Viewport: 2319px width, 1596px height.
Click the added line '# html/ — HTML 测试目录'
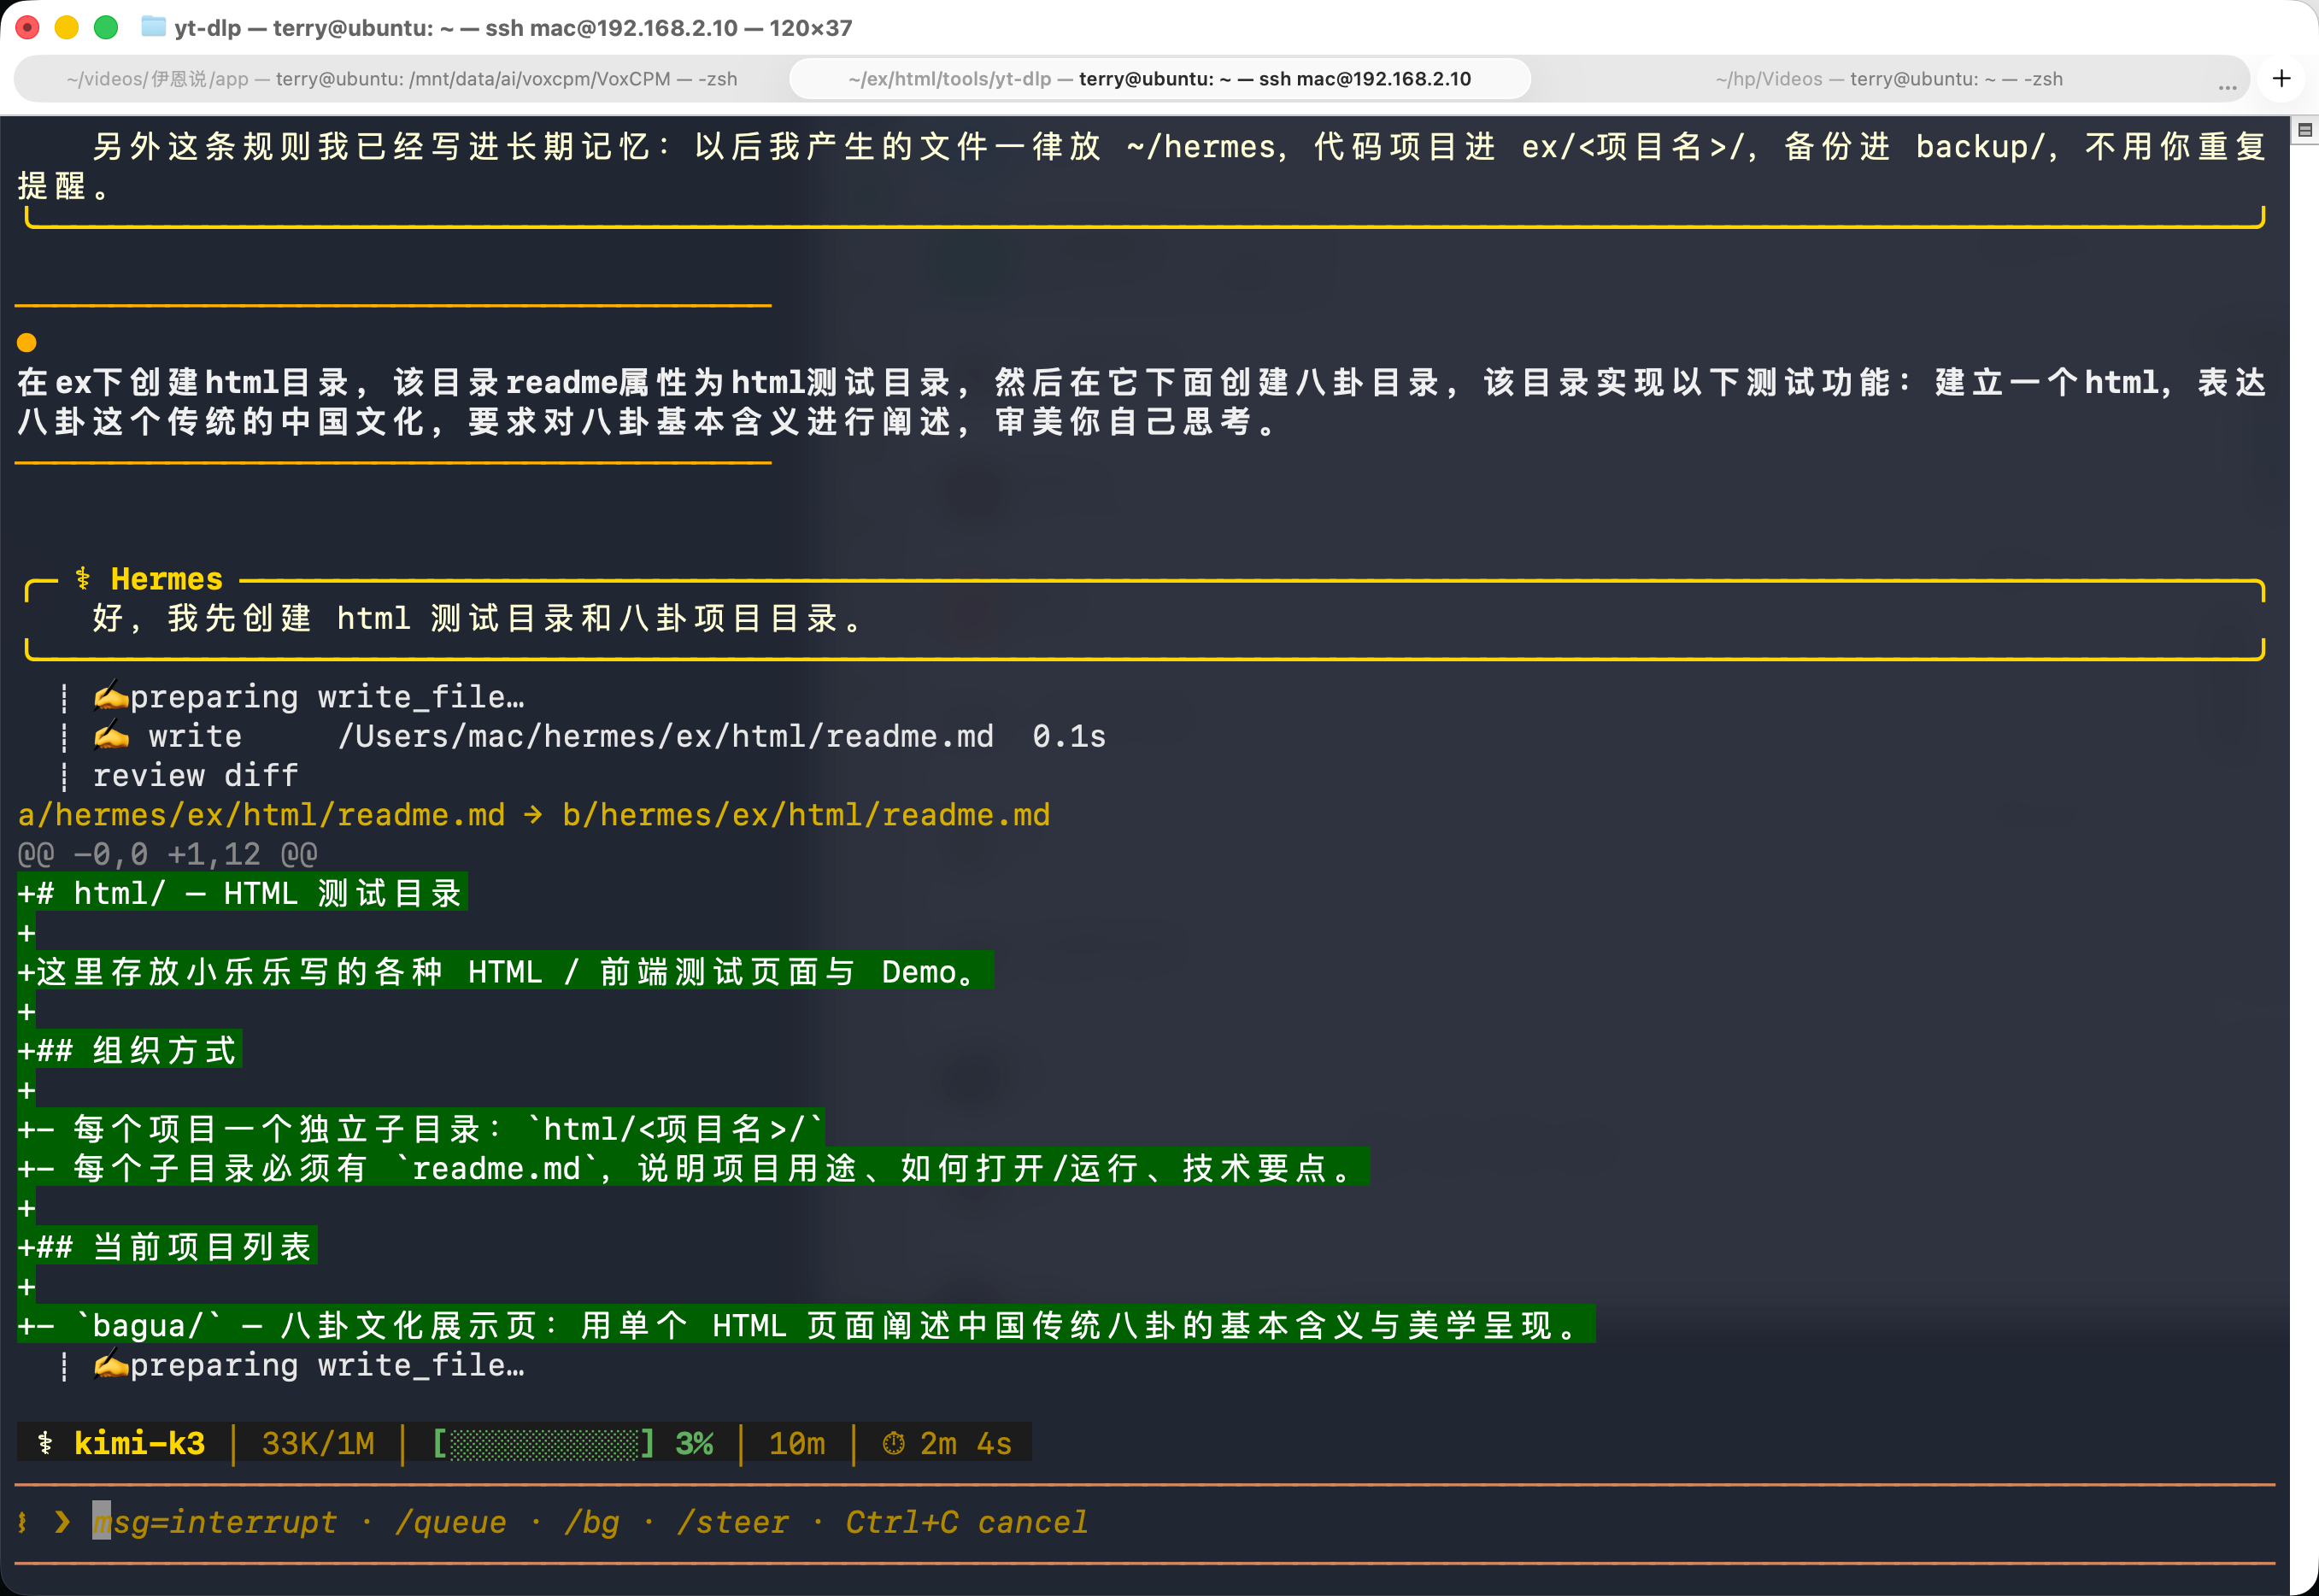[x=242, y=893]
